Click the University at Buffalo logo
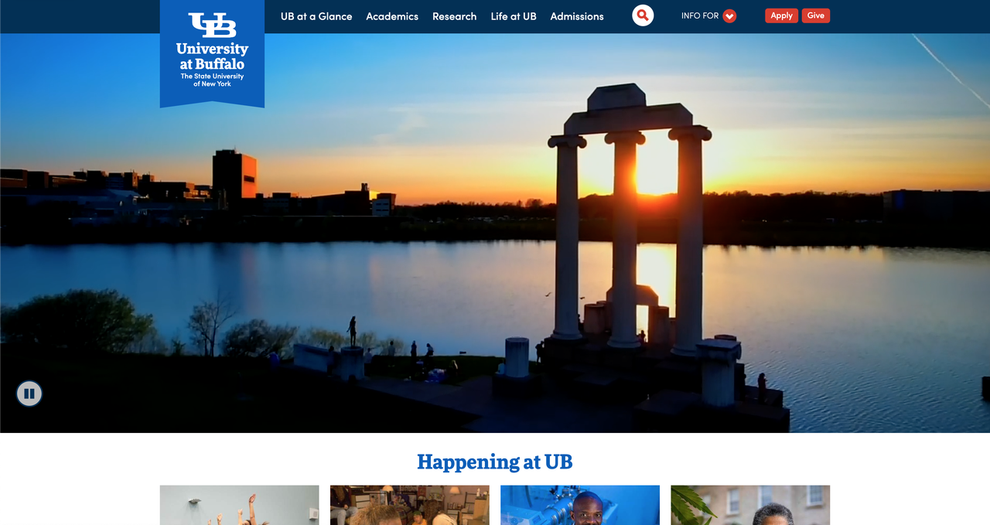 coord(212,53)
